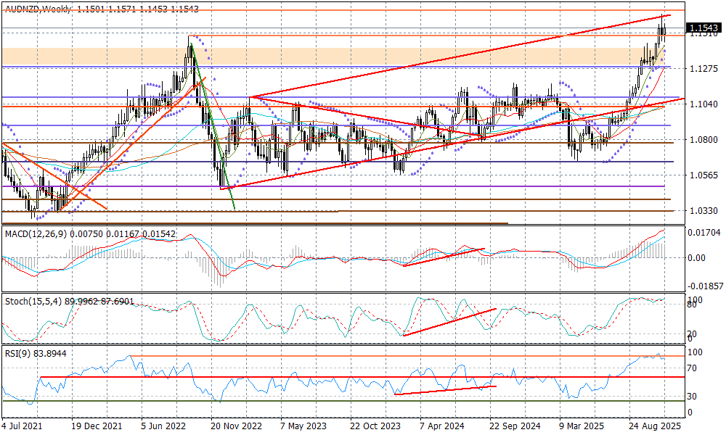Select the red trendline in the Stochastic panel

pyautogui.click(x=449, y=322)
